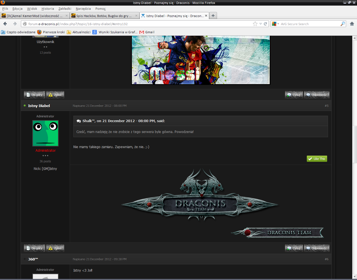The height and width of the screenshot is (280, 357).
Task: Click Odpowiedz under the Messi post
Action: point(317,95)
